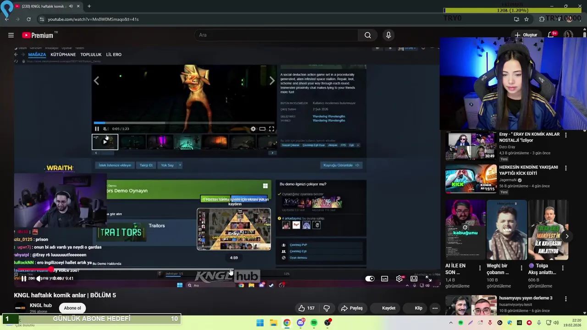Viewport: 587px width, 330px height.
Task: Open YouTube notifications bell
Action: tap(551, 35)
